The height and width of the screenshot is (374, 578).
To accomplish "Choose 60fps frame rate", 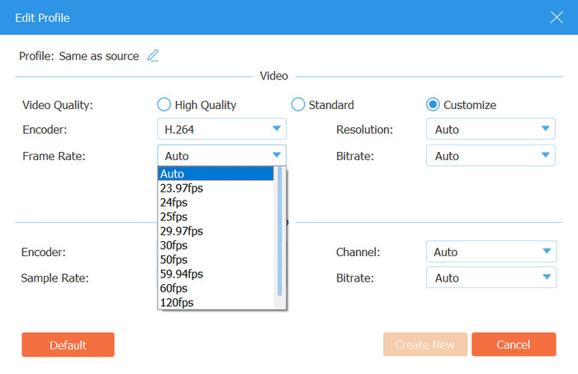I will [216, 288].
